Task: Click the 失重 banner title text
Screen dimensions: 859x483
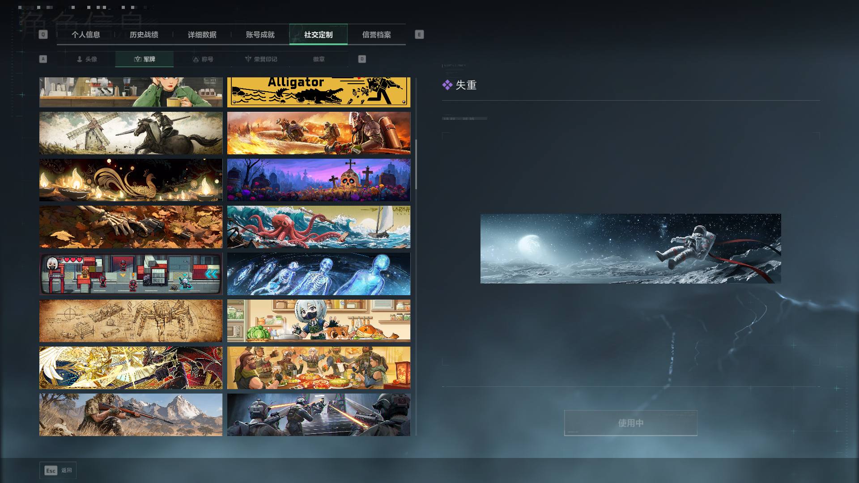Action: 466,85
